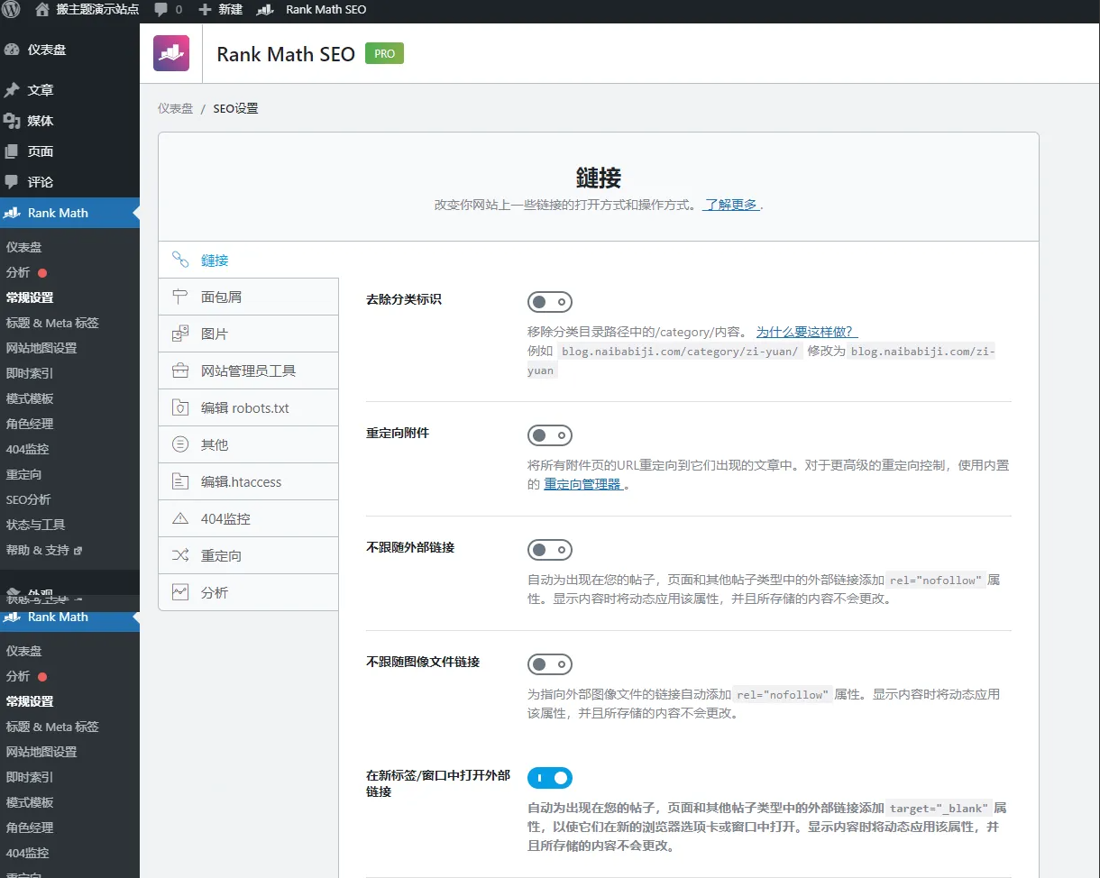Viewport: 1100px width, 878px height.
Task: Go to 仪表盘 in the breadcrumb trail
Action: (176, 108)
